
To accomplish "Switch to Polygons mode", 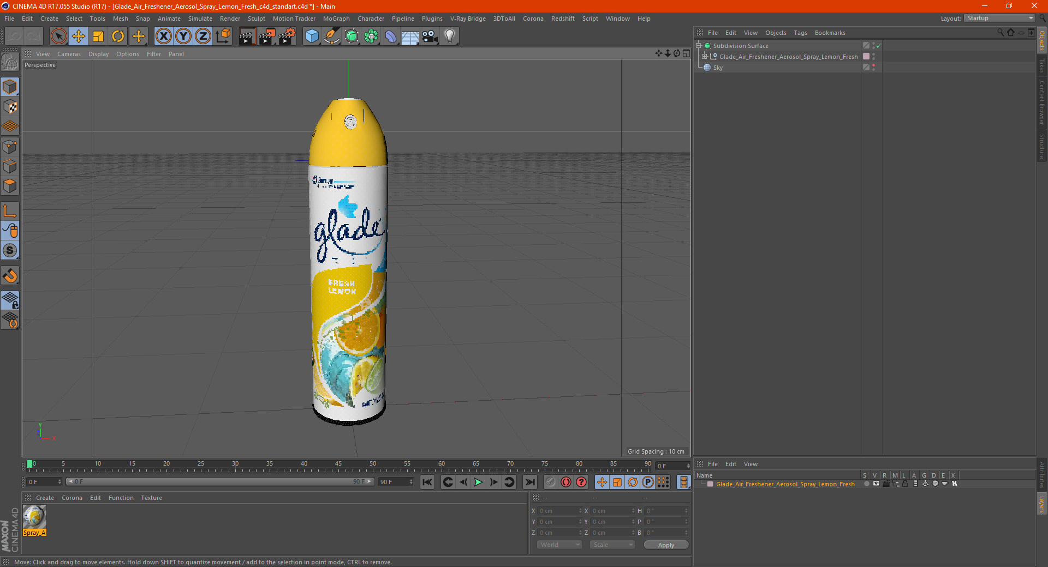I will pos(10,186).
